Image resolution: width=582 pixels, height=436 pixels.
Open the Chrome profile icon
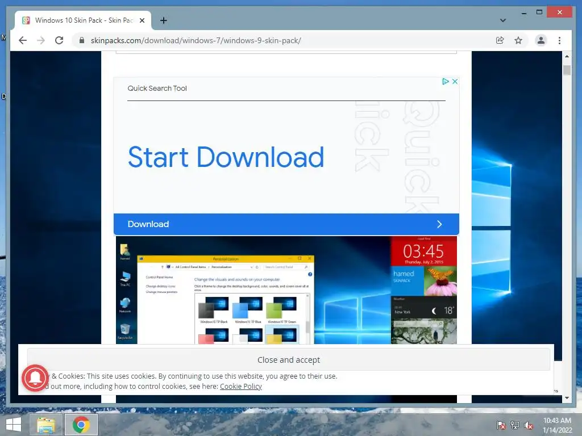pyautogui.click(x=541, y=40)
